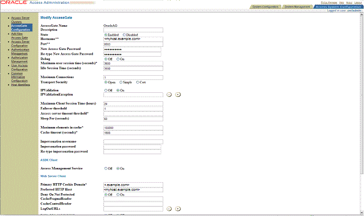Turn Debug On
Screen dimensions: 364x216
[x=118, y=59]
